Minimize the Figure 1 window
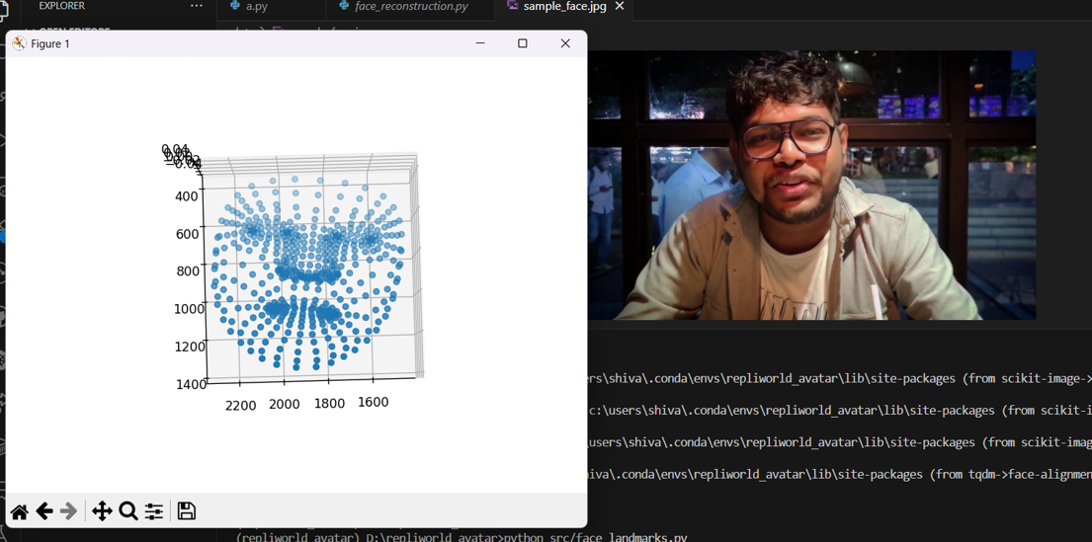 click(x=480, y=43)
